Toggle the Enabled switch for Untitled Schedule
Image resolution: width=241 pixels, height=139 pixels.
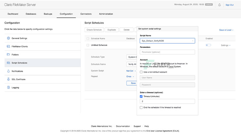[208, 45]
